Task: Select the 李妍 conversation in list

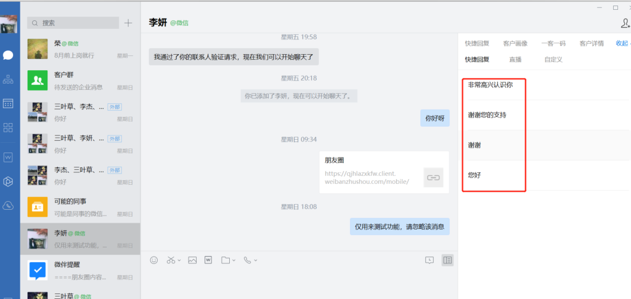Action: [80, 239]
